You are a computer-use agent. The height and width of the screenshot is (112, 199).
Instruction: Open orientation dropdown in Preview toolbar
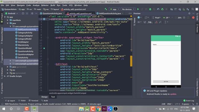(147, 18)
